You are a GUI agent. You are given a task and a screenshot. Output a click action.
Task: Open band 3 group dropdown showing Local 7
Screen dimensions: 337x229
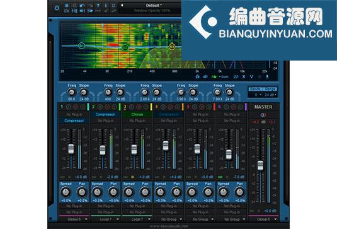137,220
